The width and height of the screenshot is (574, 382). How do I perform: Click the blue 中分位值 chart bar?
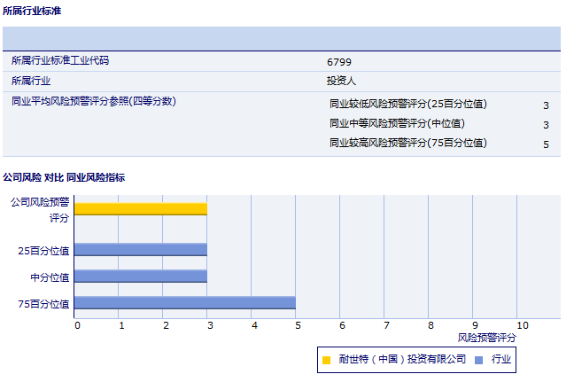tap(140, 277)
